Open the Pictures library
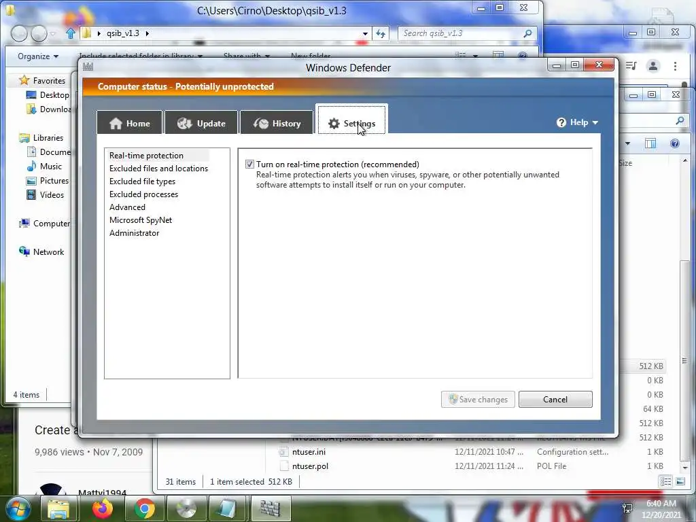 [48, 181]
